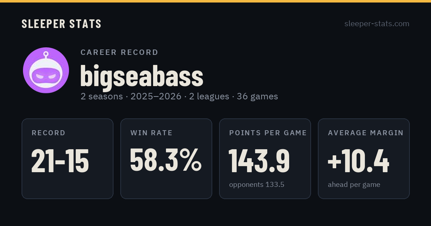Click the 143.9 points value
Screen dimensions: 431x226
point(259,161)
